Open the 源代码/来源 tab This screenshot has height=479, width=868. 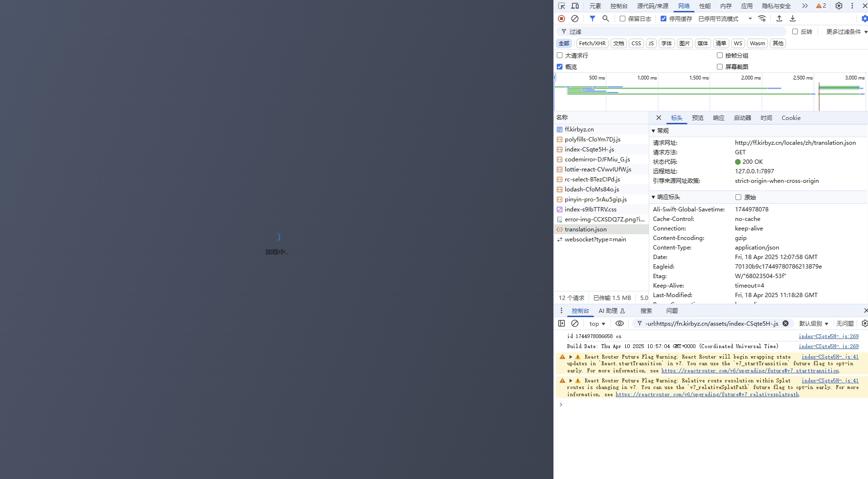coord(653,6)
